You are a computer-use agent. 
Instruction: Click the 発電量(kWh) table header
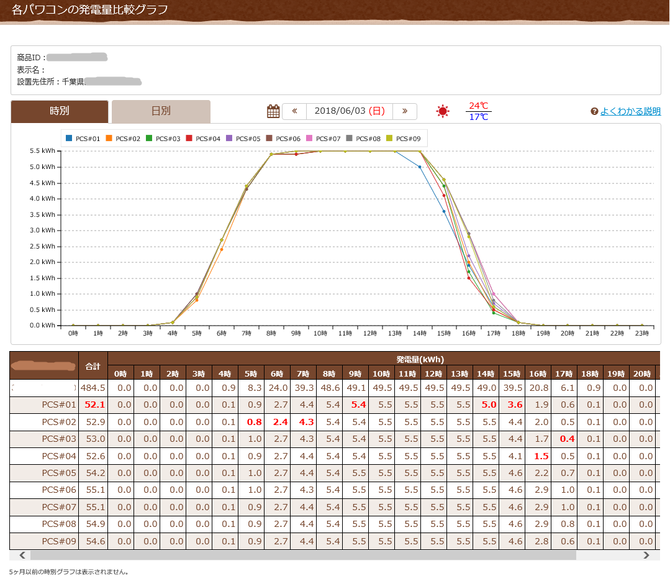tap(420, 359)
